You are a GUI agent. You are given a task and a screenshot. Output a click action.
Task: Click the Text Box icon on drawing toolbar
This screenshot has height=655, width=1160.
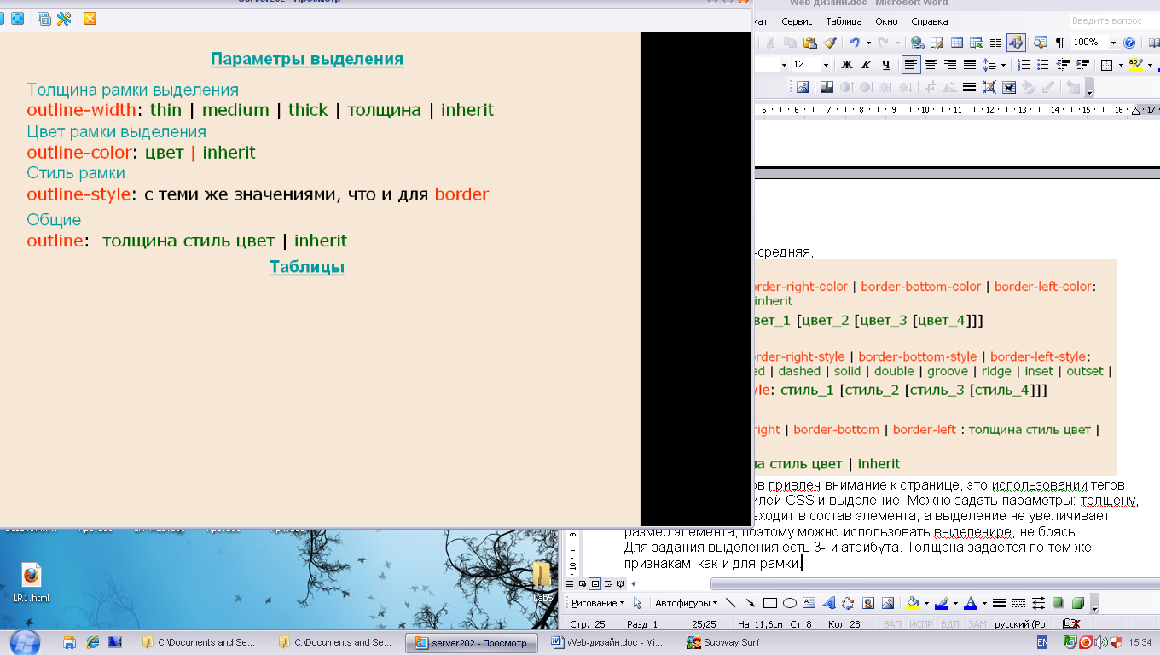pos(809,603)
